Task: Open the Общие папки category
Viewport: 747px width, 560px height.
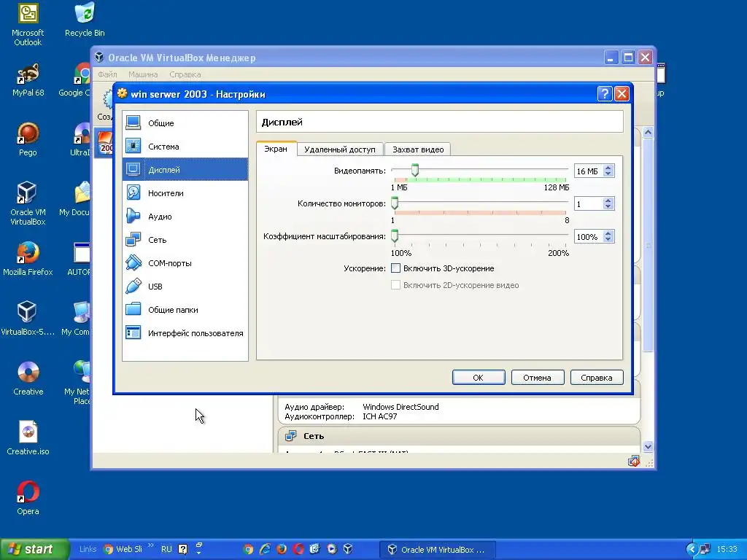Action: point(185,309)
